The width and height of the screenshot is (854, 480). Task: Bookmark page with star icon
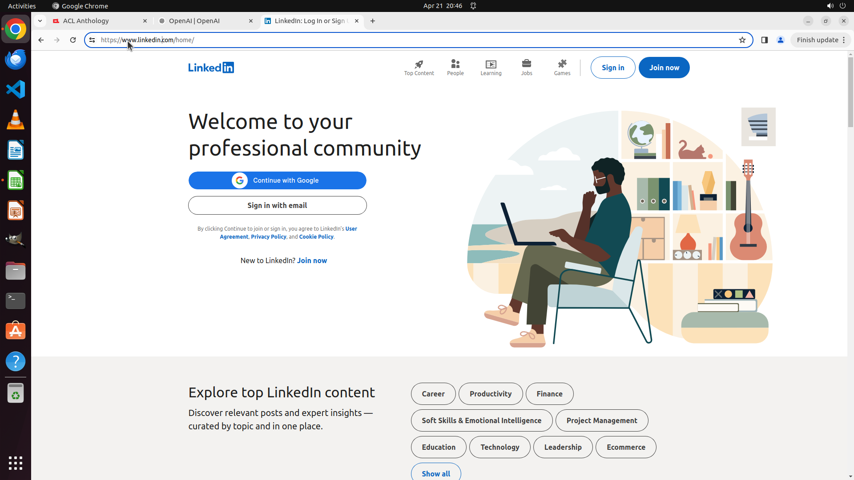point(742,40)
